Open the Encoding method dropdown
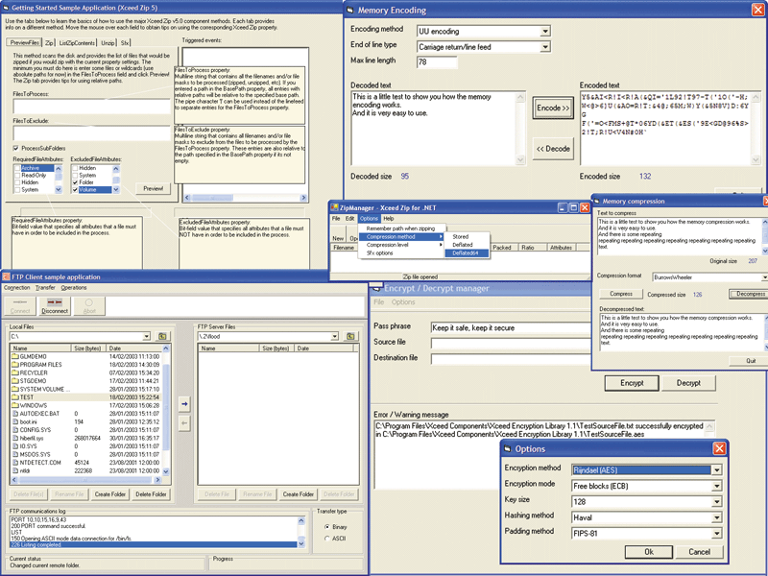The height and width of the screenshot is (576, 768). [545, 32]
